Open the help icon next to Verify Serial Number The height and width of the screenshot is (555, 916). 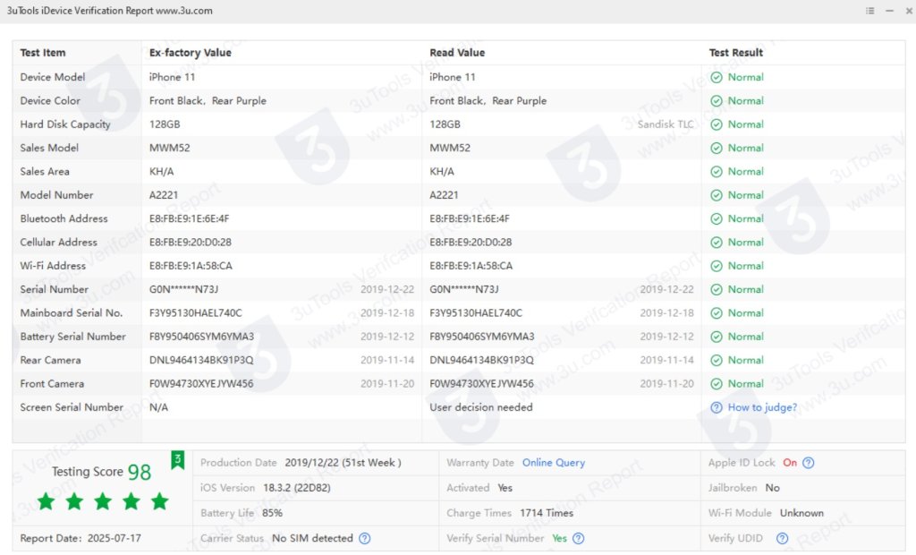click(x=579, y=538)
